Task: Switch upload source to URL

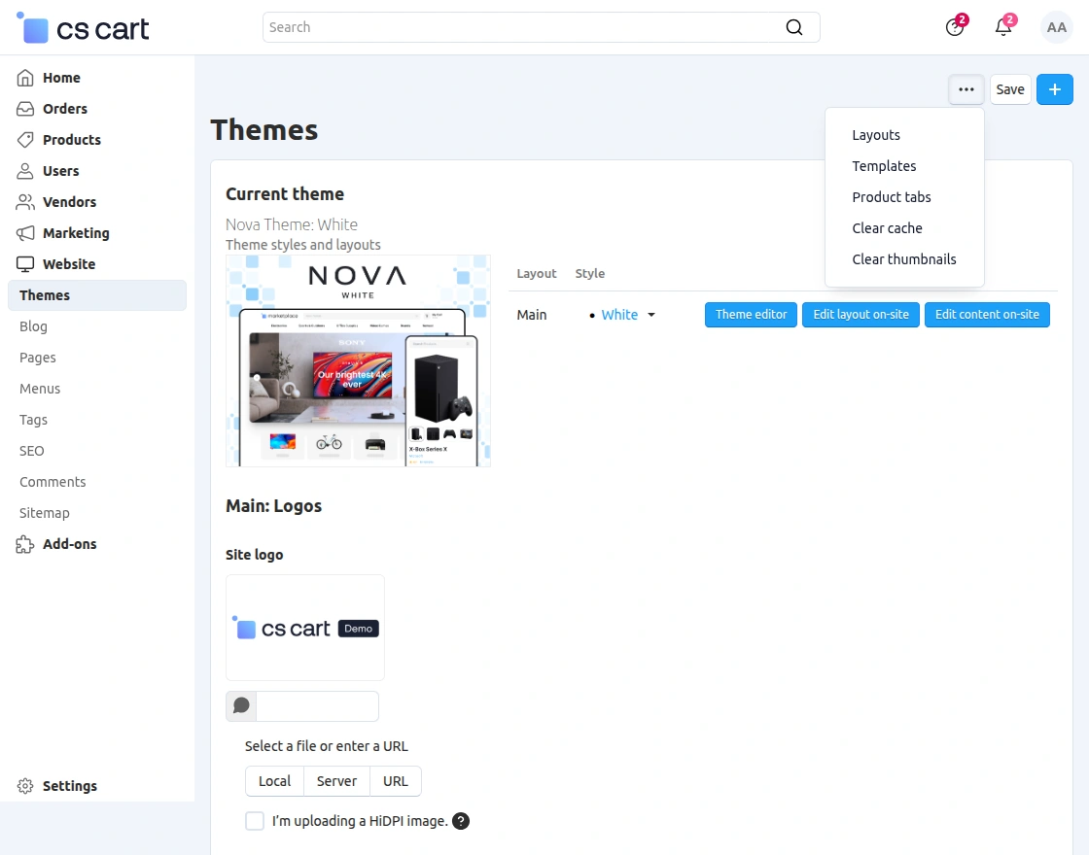Action: [x=395, y=781]
